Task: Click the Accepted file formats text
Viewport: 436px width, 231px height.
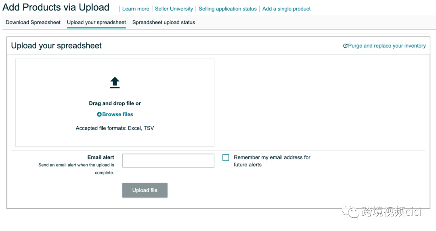Action: 115,128
